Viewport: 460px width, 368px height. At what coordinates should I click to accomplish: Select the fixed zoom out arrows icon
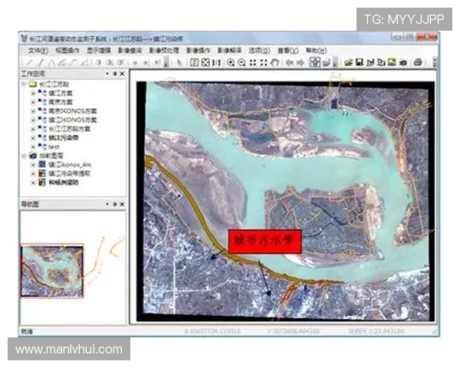tap(264, 63)
